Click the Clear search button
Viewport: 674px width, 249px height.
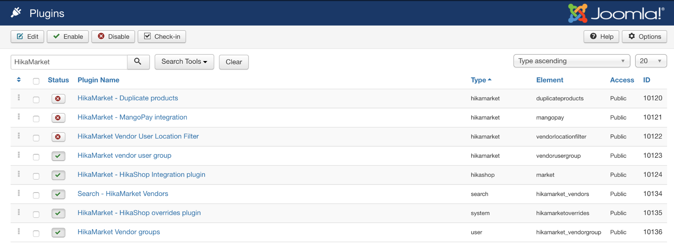coord(234,62)
